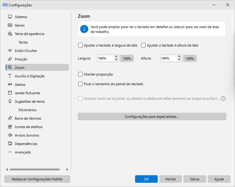Click the Dependências stack icon
The image size is (235, 187).
click(x=10, y=144)
